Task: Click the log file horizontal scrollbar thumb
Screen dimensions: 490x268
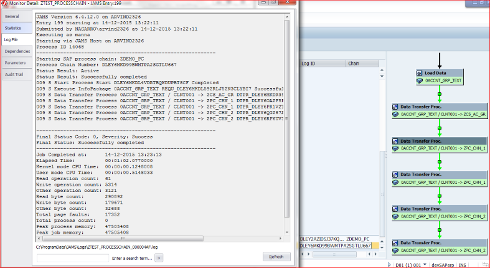Action: click(x=123, y=239)
